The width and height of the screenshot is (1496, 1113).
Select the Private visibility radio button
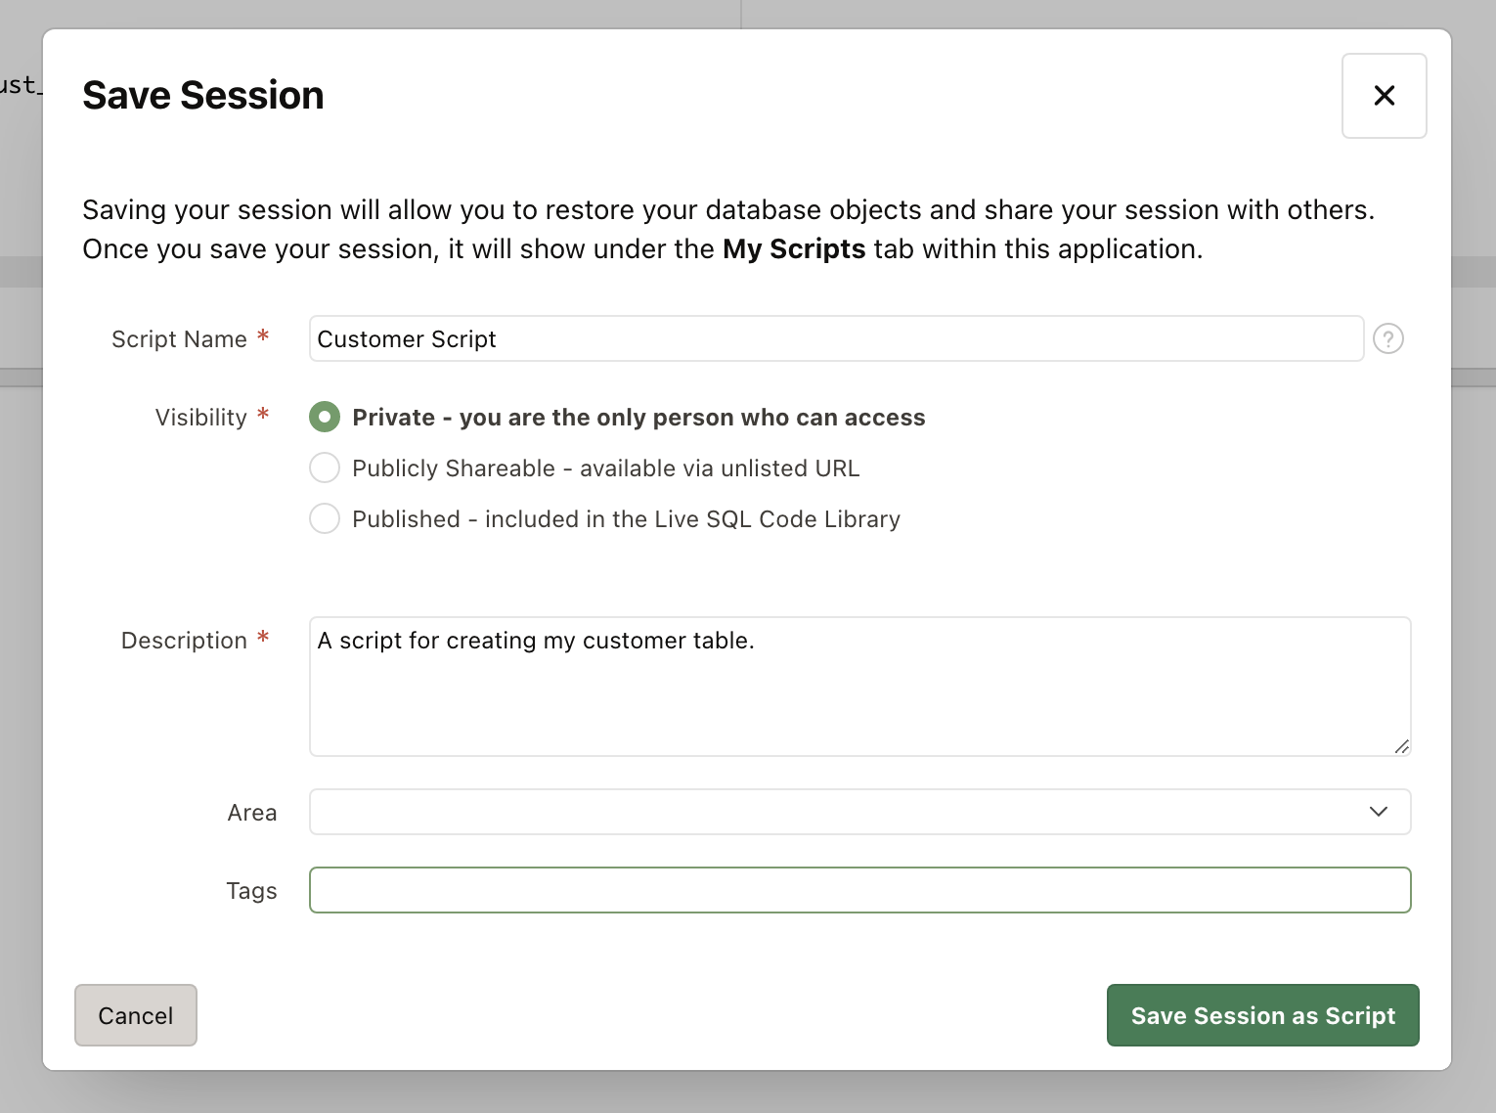pos(325,417)
